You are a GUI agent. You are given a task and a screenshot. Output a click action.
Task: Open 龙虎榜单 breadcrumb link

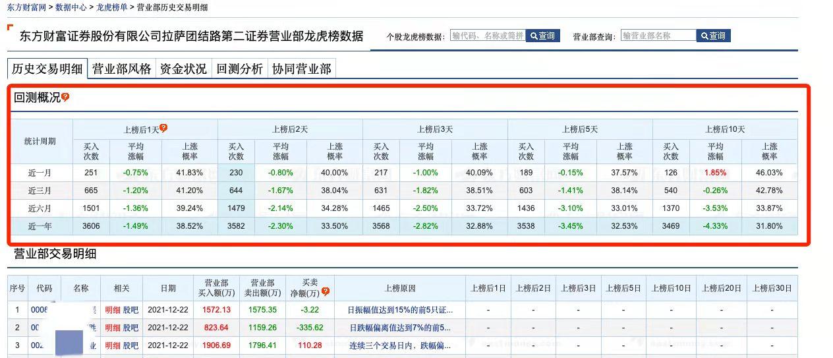[x=112, y=7]
